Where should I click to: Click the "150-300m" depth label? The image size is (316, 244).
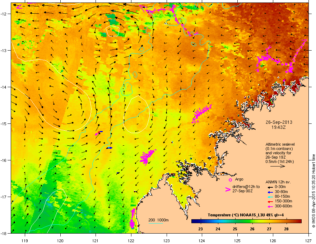pos(283,201)
